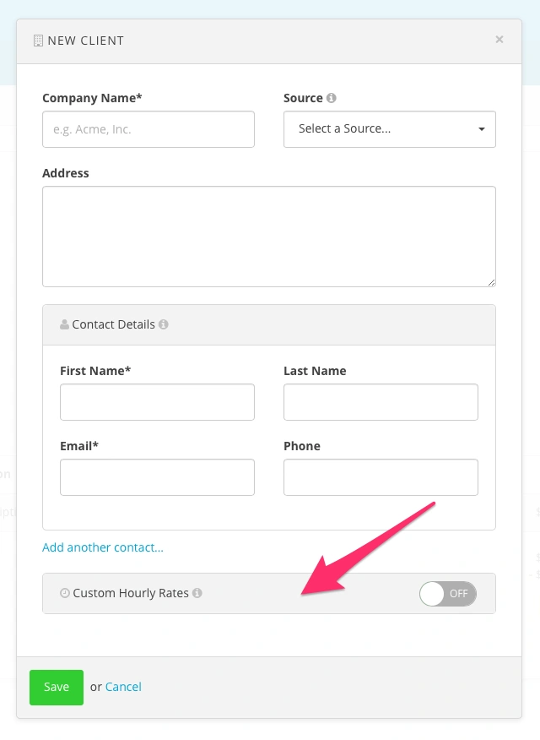The image size is (540, 740).
Task: Click the info icon next to Source
Action: (332, 98)
